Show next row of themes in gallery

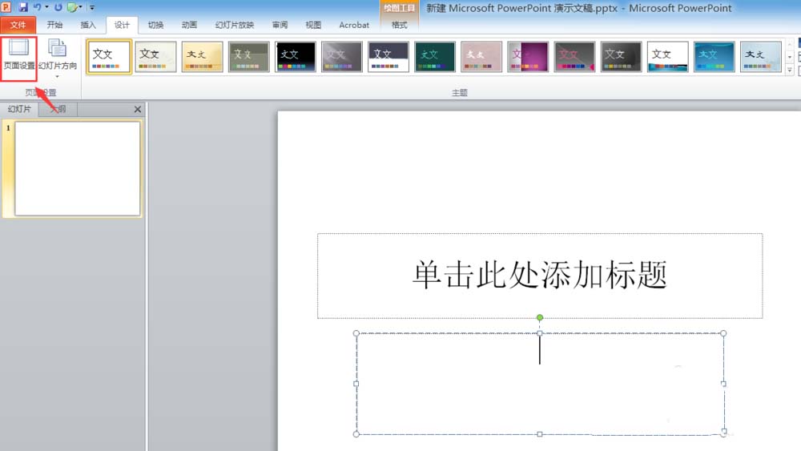click(790, 57)
